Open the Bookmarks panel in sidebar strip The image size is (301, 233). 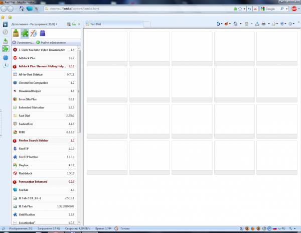(x=5, y=25)
